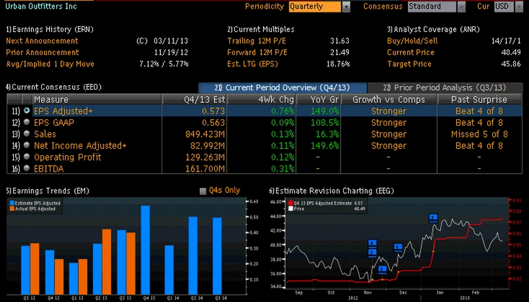Screen dimensions: 529x302
Task: Click the Est. LTG (EPS) value 18.76%
Action: point(338,64)
